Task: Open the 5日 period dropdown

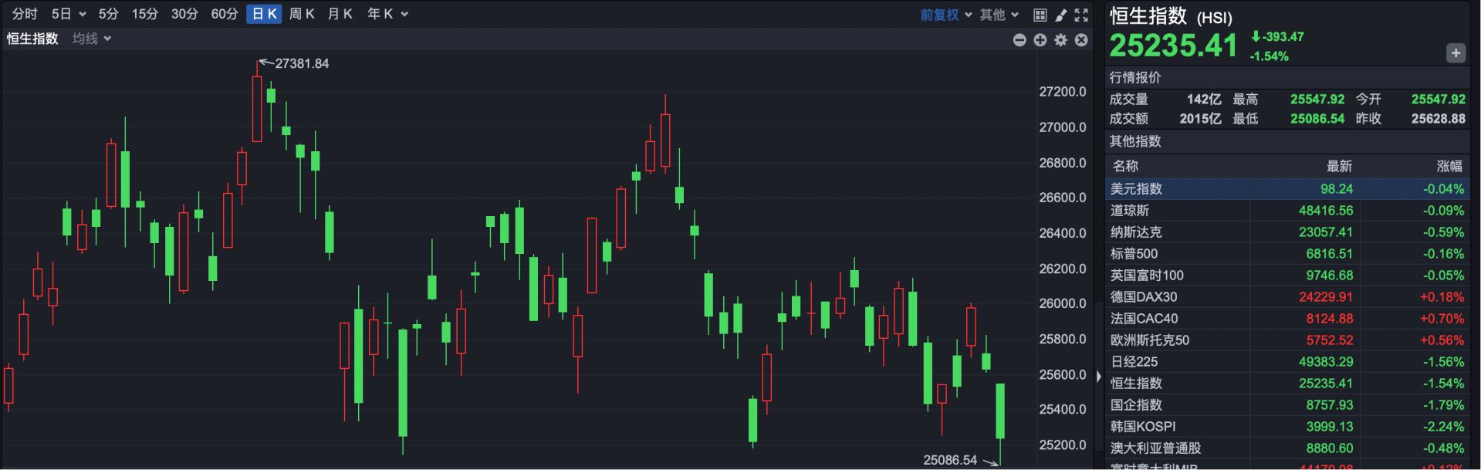Action: point(68,14)
